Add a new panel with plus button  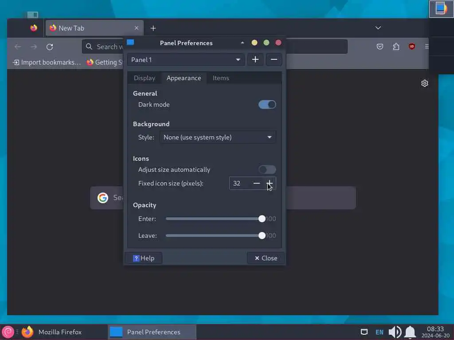tap(255, 60)
